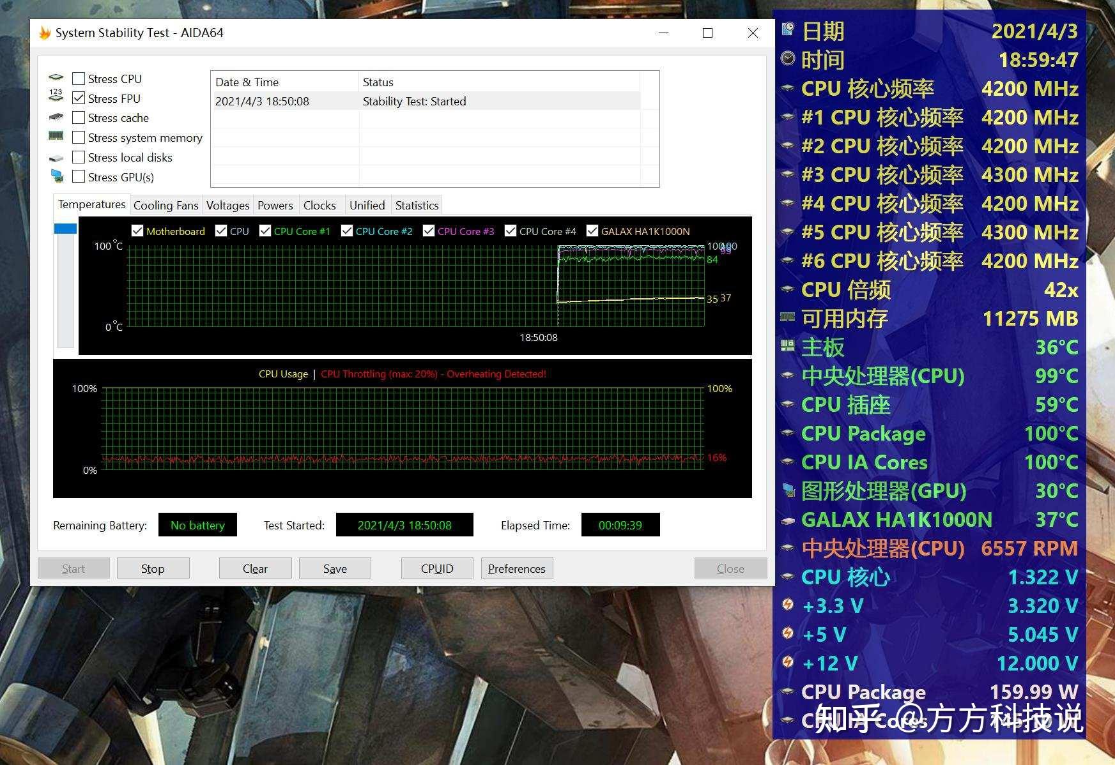Switch to the Cooling Fans tab
1115x765 pixels.
165,204
